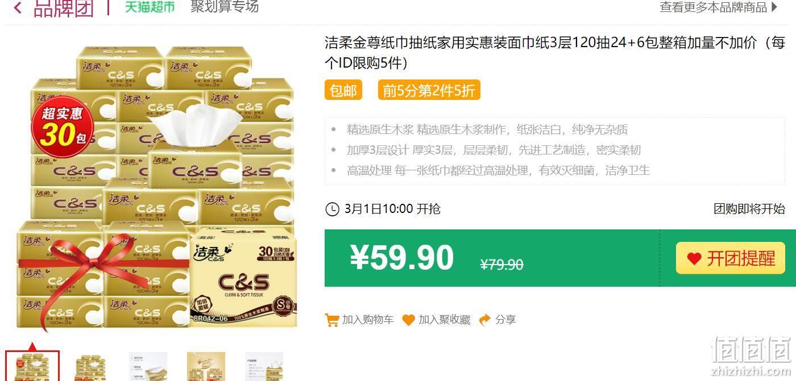
Task: Click the 开团提醒 button
Action: point(730,258)
